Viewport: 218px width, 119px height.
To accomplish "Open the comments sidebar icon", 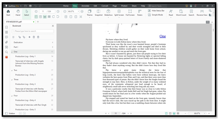I will (7, 37).
